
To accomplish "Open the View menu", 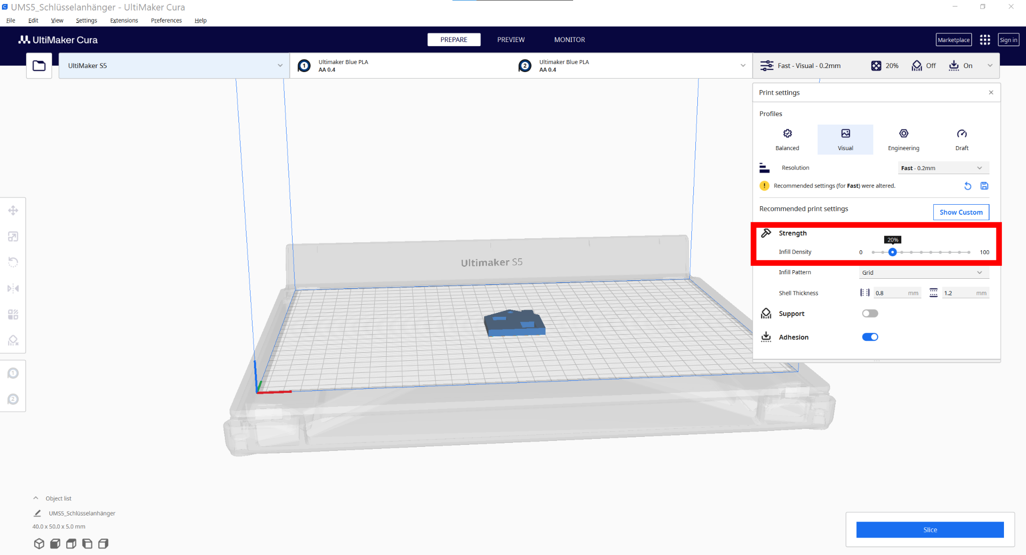I will click(x=57, y=21).
